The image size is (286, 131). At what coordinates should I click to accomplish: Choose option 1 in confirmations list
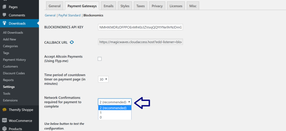115,112
